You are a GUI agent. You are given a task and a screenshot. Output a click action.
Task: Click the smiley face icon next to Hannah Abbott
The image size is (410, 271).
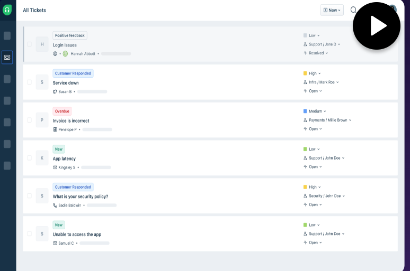(x=65, y=54)
